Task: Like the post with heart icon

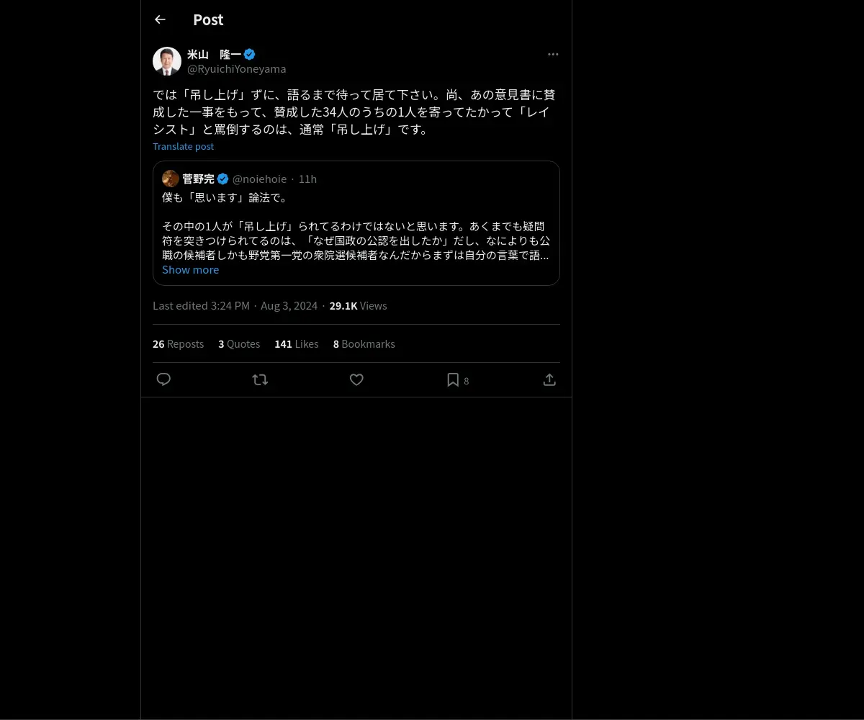Action: point(356,379)
